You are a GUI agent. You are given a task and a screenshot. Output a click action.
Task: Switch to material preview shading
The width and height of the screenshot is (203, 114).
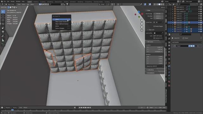pyautogui.click(x=161, y=4)
